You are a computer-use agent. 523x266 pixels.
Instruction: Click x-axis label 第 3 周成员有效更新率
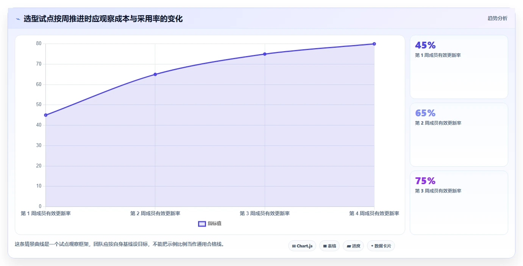point(265,214)
